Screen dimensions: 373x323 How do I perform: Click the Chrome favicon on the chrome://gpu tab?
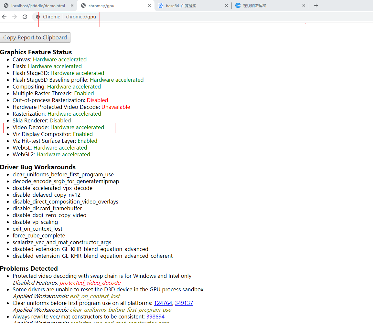tap(83, 5)
